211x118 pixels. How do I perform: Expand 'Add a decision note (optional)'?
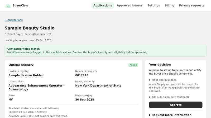(169, 97)
